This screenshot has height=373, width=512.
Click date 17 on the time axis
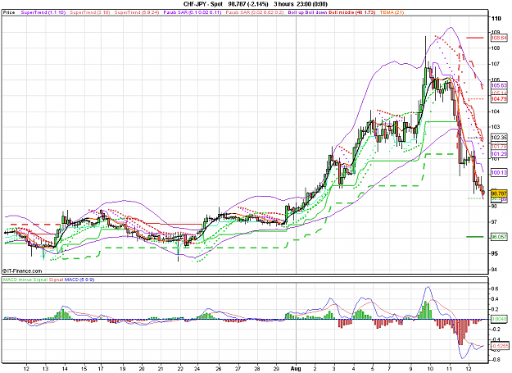(x=101, y=369)
